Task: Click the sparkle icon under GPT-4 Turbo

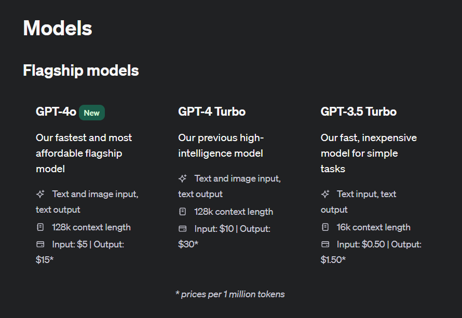Action: click(182, 178)
